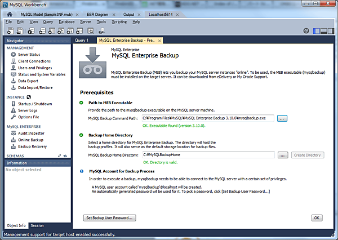
Task: Switch to MySQL Model (Sample3NF.mwb) tab
Action: tap(47, 15)
